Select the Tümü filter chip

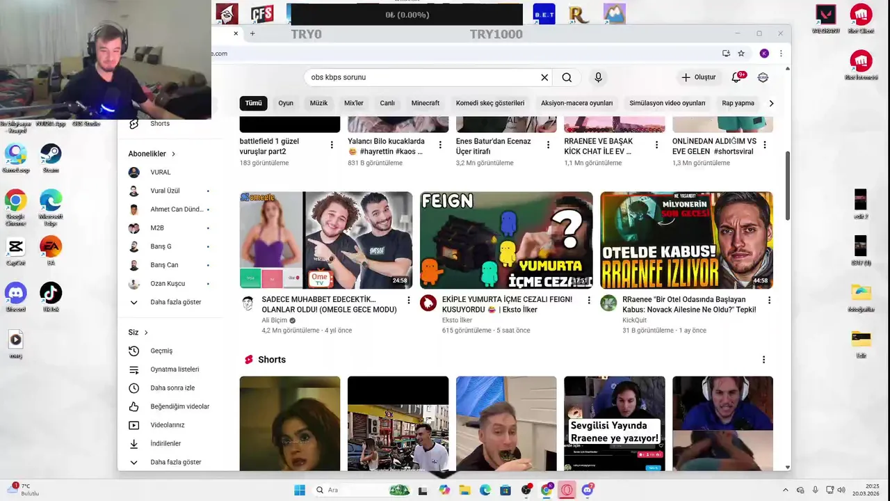[x=254, y=103]
